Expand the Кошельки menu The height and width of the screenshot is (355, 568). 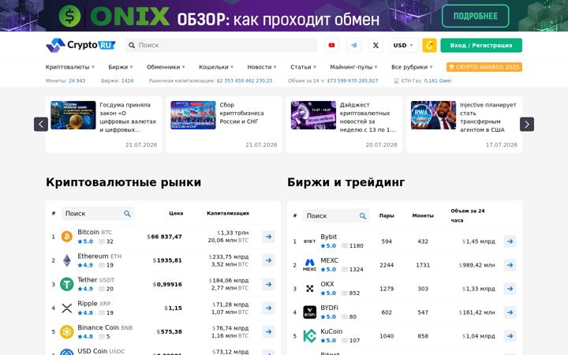(x=216, y=67)
